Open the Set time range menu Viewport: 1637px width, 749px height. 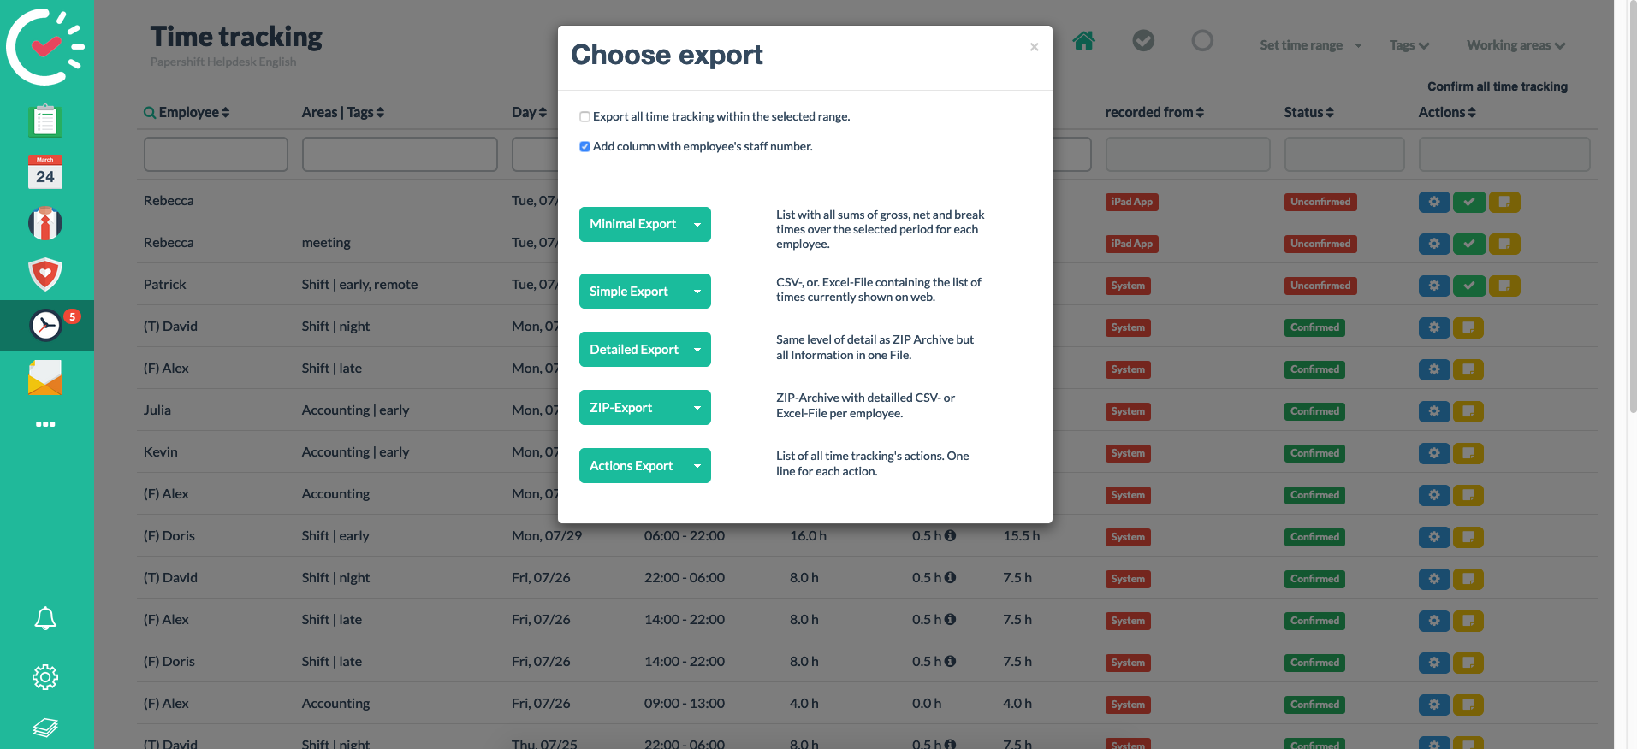[1310, 45]
